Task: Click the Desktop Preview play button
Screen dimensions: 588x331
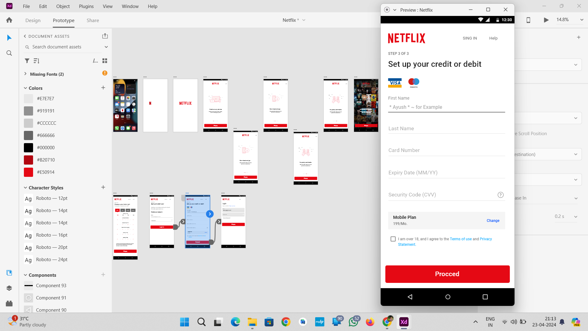Action: click(546, 20)
